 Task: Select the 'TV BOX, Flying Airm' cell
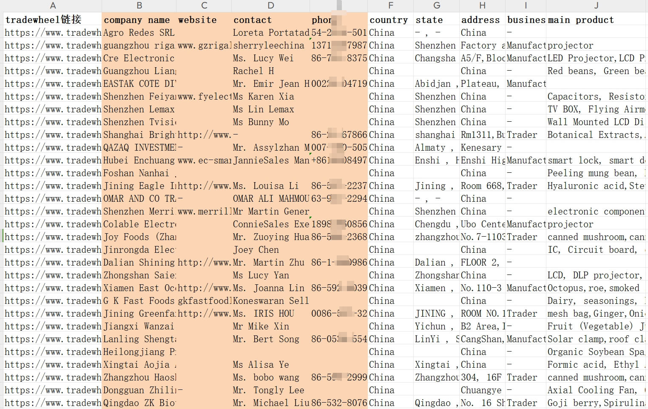pos(597,109)
